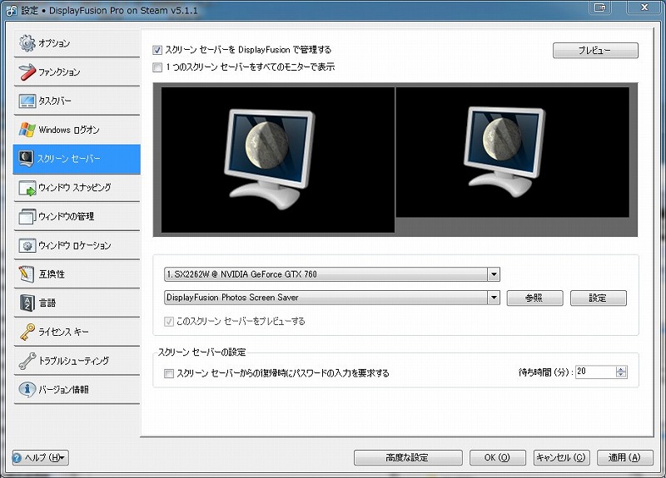Viewport: 666px width, 478px height.
Task: Click title bar monitor button beside close
Action: [600, 7]
